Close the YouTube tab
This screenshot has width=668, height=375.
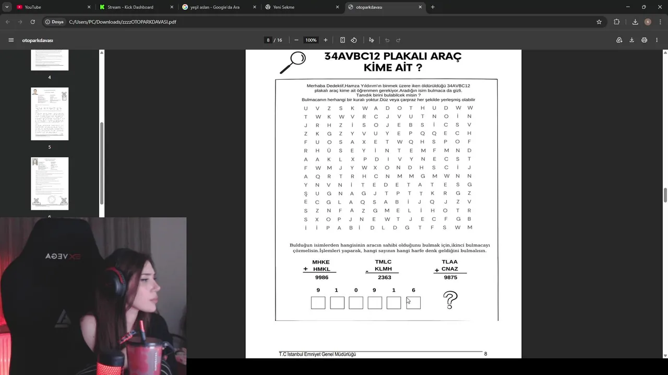click(x=89, y=7)
